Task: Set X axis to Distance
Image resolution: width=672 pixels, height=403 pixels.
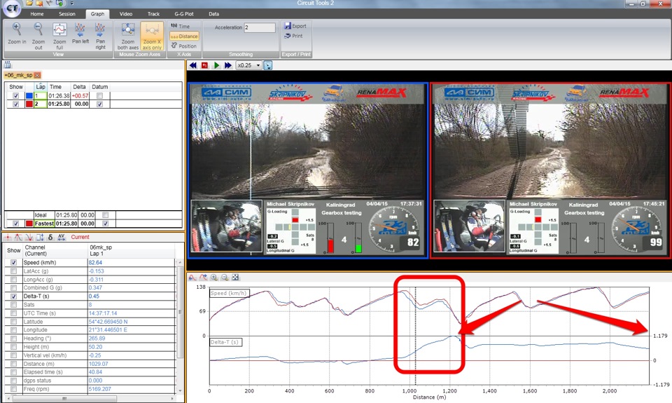Action: click(184, 36)
